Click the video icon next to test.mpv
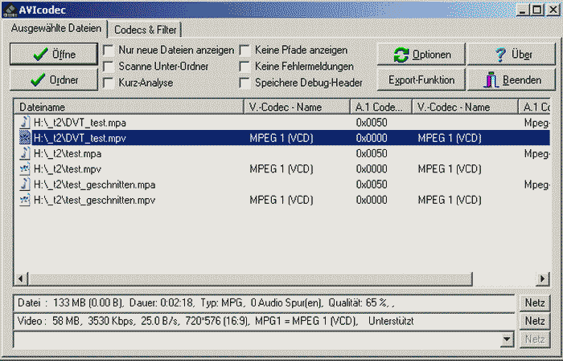This screenshot has height=361, width=563. tap(25, 168)
